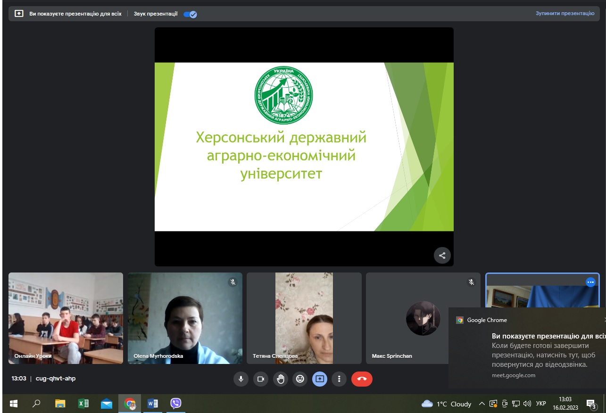Click Ви показуєте презентацію для всіх banner text
Viewport: 606px width, 413px height.
click(75, 14)
